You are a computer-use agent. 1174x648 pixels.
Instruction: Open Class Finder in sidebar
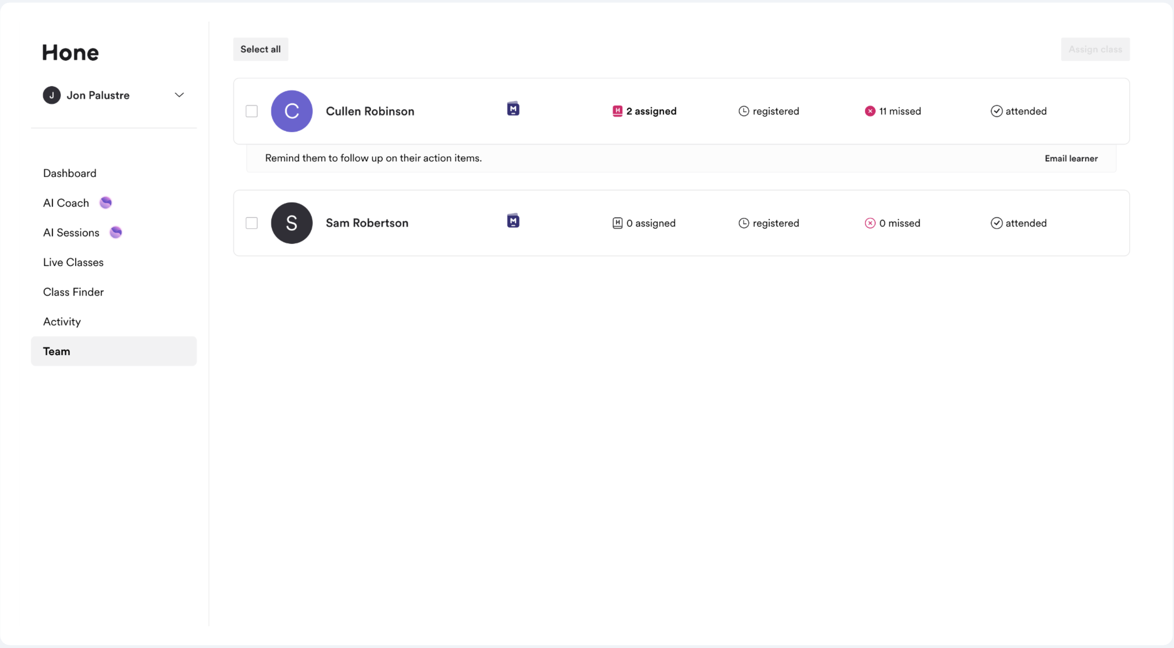[x=73, y=292]
